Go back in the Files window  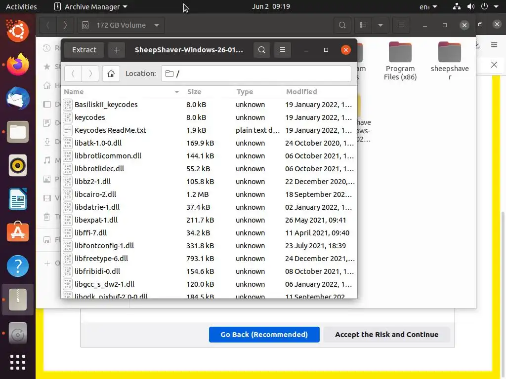(48, 25)
